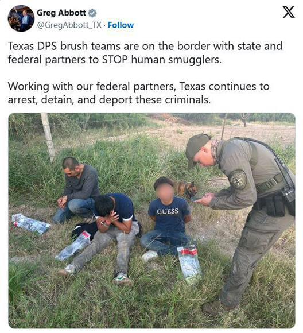Click the word STOP in the tweet
Image resolution: width=303 pixels, height=333 pixels.
click(115, 60)
